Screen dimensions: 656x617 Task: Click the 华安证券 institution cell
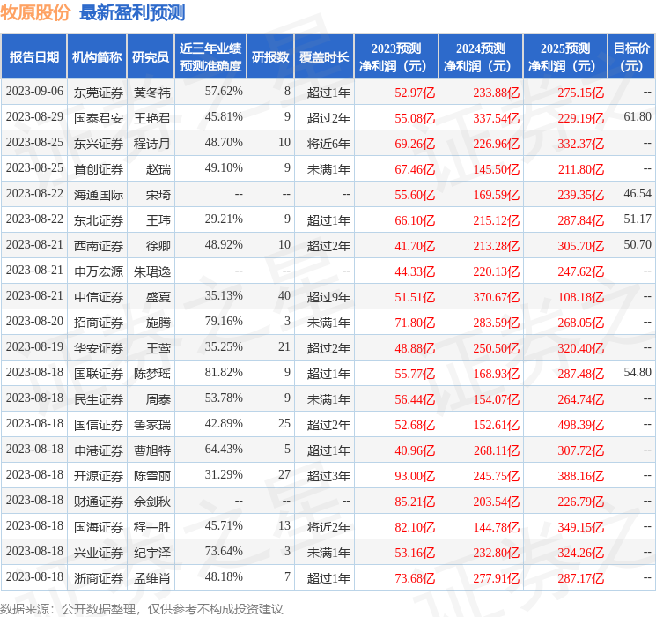(99, 348)
